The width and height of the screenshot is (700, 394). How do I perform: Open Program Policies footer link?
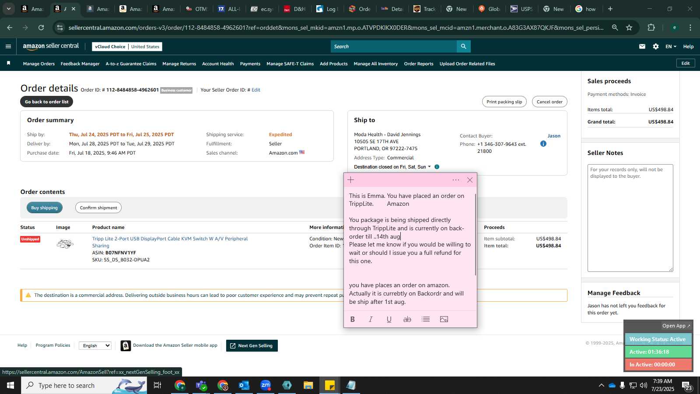(53, 345)
